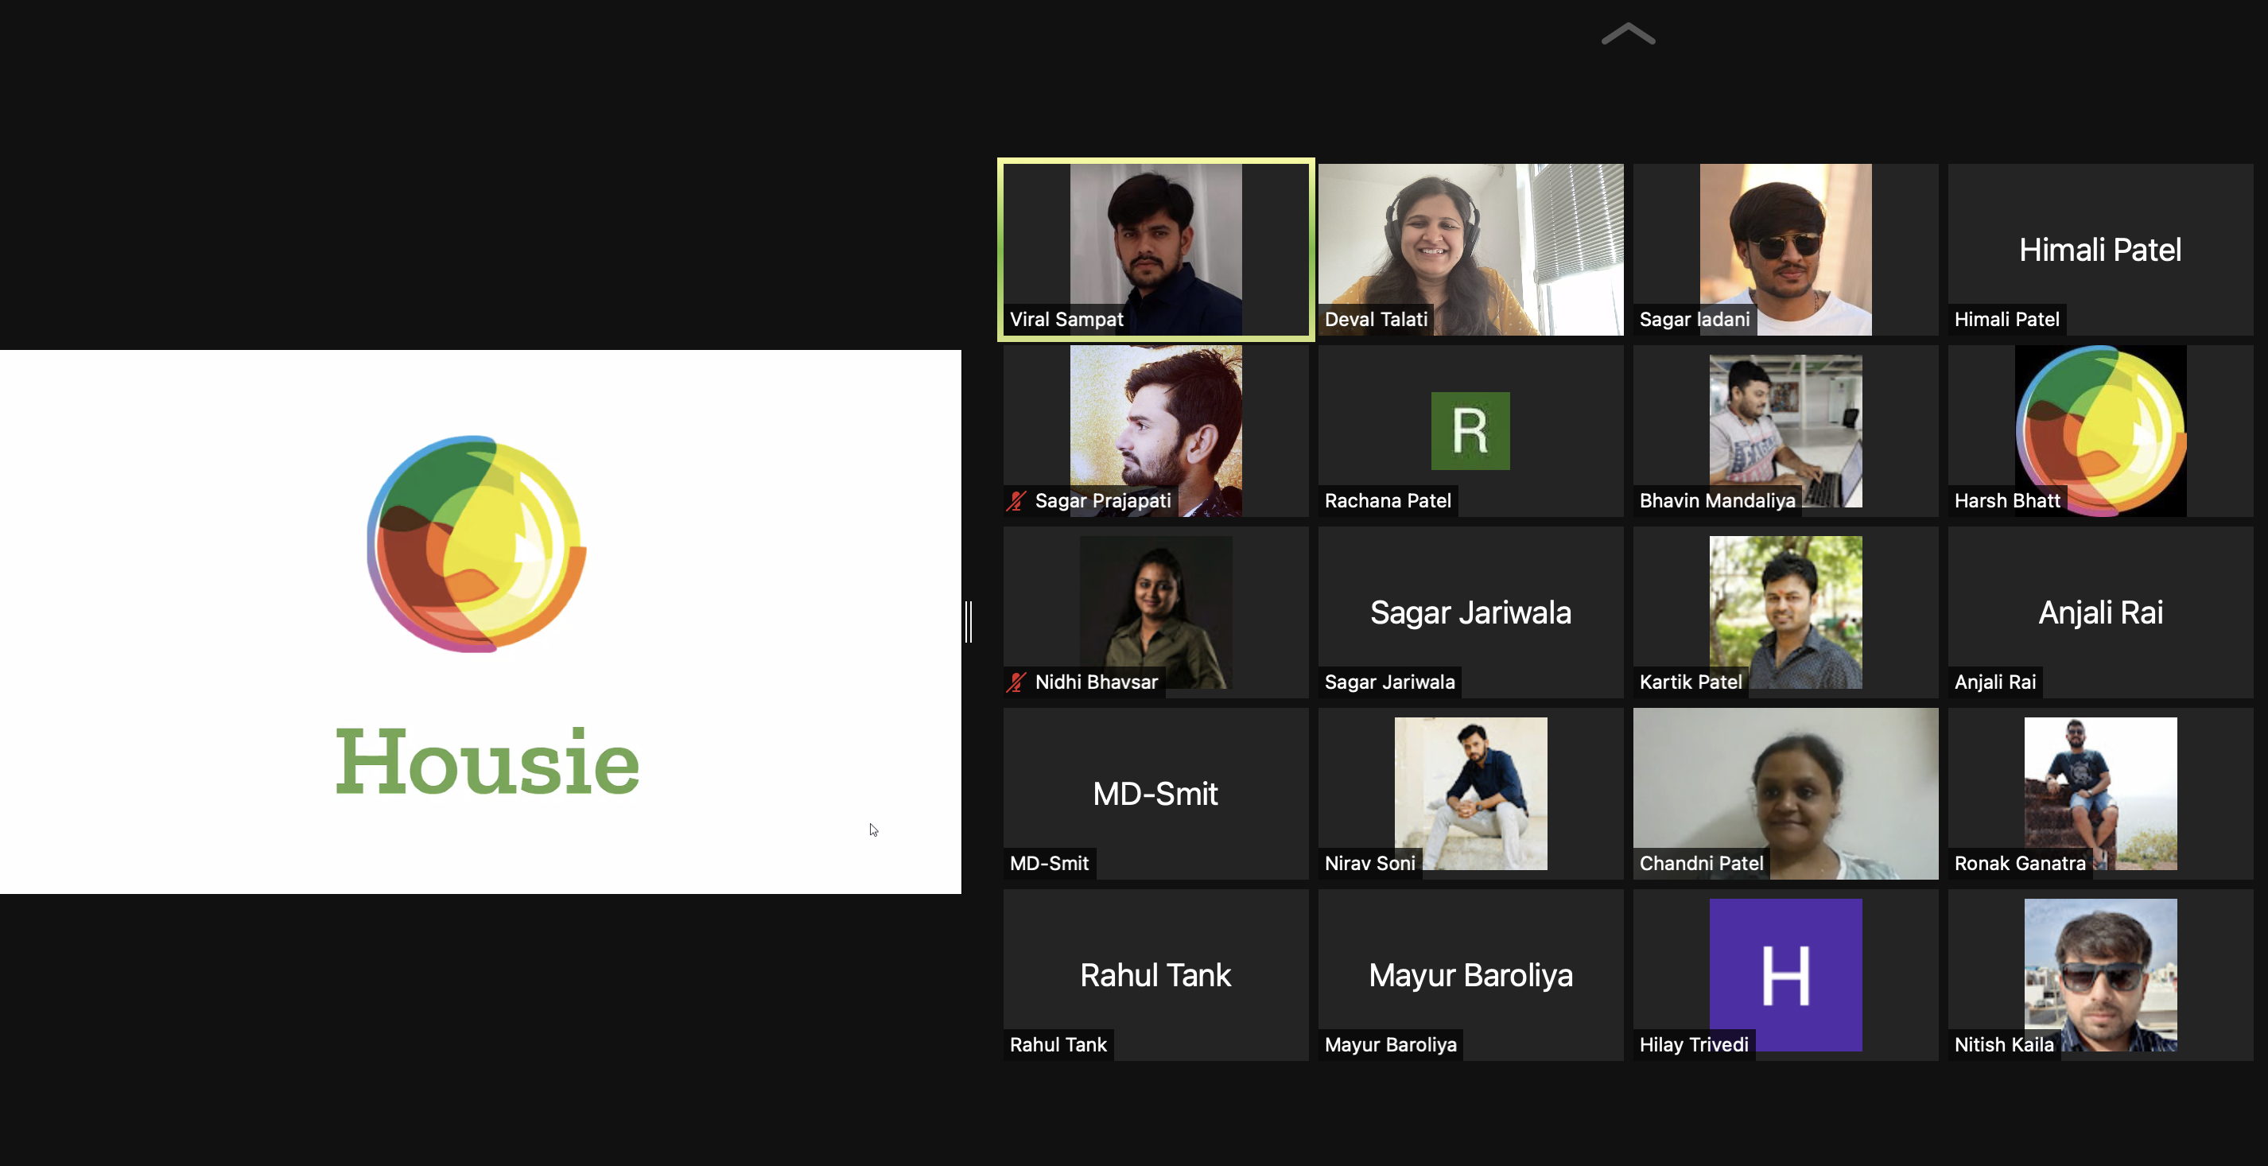Click the 'Chandni Patel' name label

(x=1701, y=864)
